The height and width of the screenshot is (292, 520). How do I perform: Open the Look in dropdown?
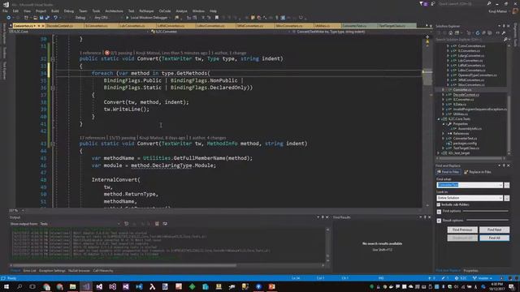(x=500, y=198)
